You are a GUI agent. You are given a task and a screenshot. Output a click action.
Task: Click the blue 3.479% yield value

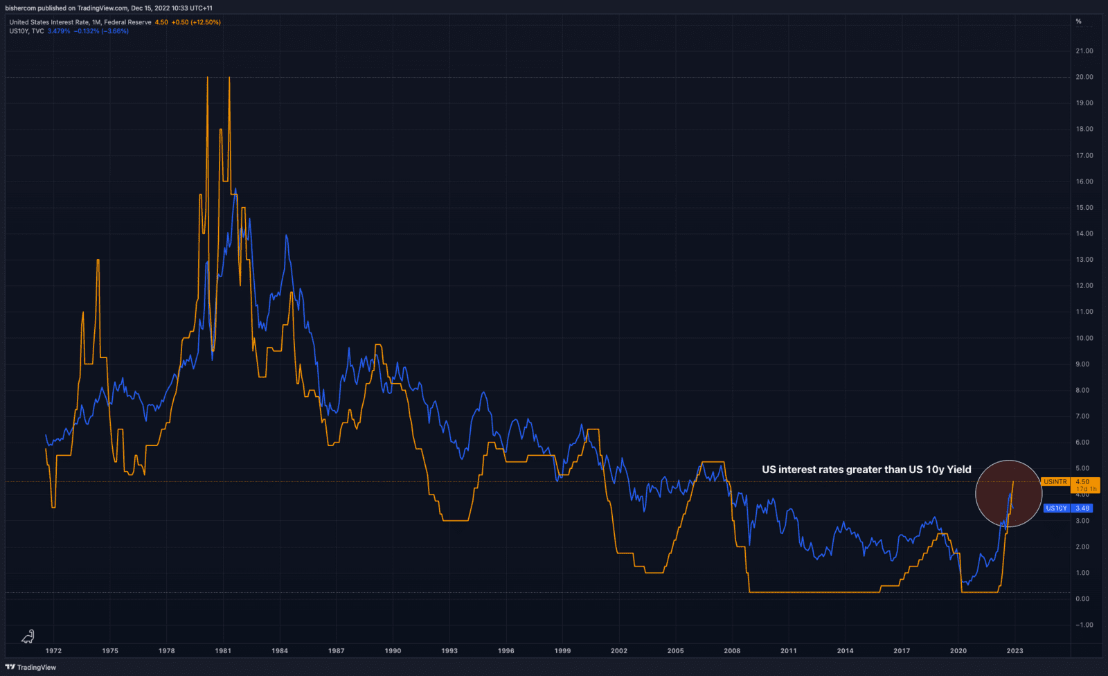(59, 31)
